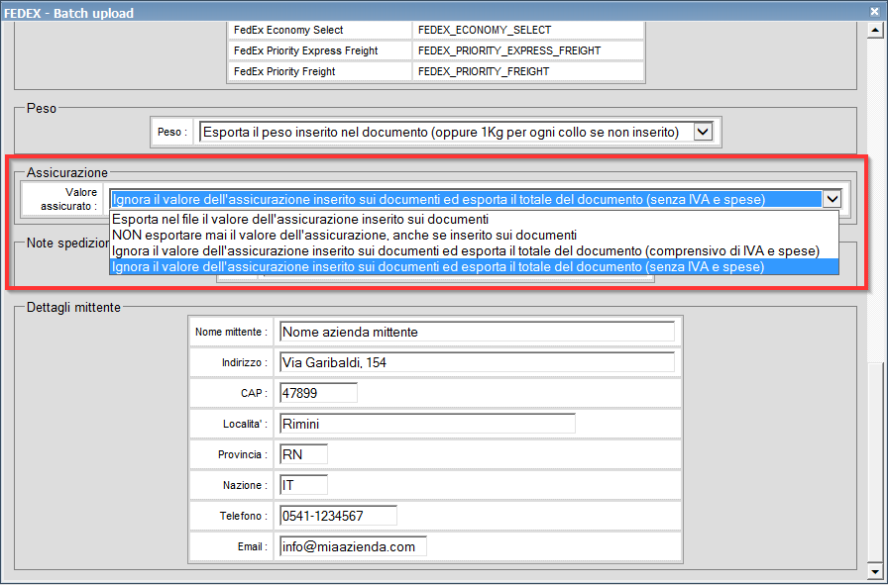Click the 'Nome mittente :' label

[x=231, y=333]
